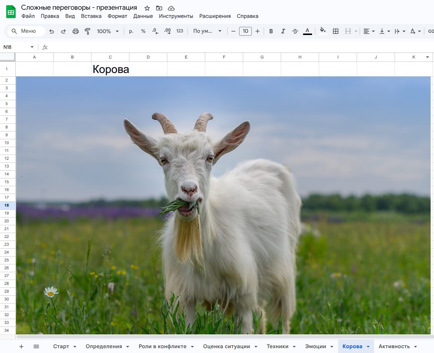Screen dimensions: 434x353
Task: Select the Paint format roller icon
Action: coord(87,31)
